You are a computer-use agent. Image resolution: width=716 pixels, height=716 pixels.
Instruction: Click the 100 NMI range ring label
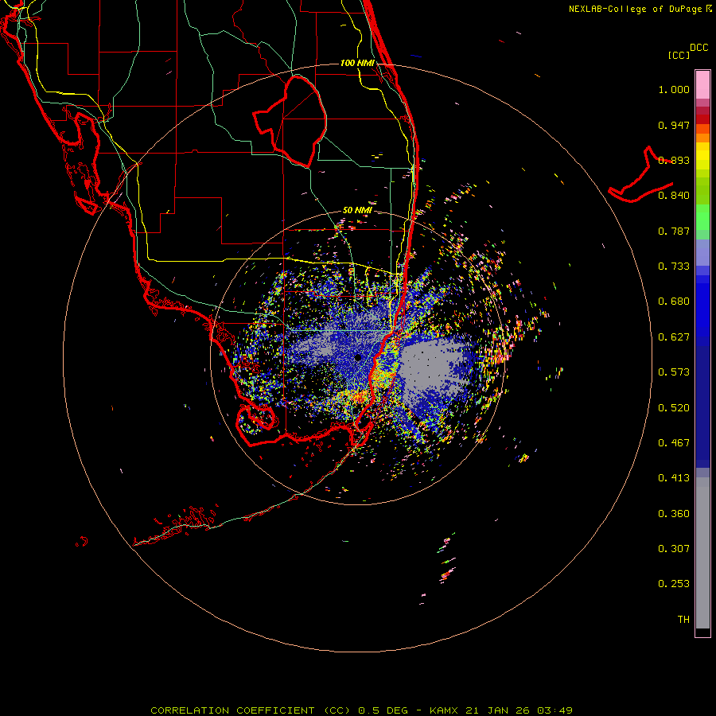[x=357, y=63]
